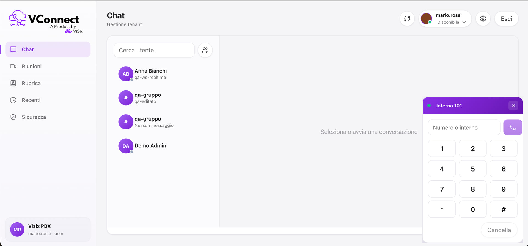Go to Riunioni in the sidebar
Viewport: 528px width, 246px height.
(x=48, y=66)
